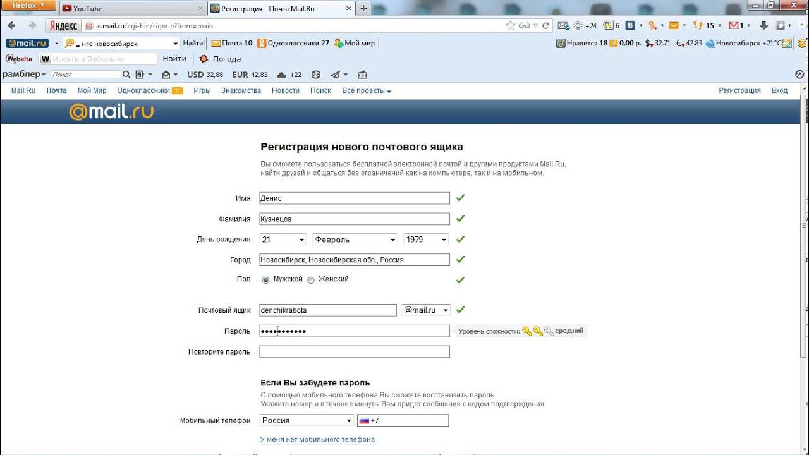This screenshot has width=809, height=455.
Task: Open the Firefox menu button
Action: coord(28,5)
